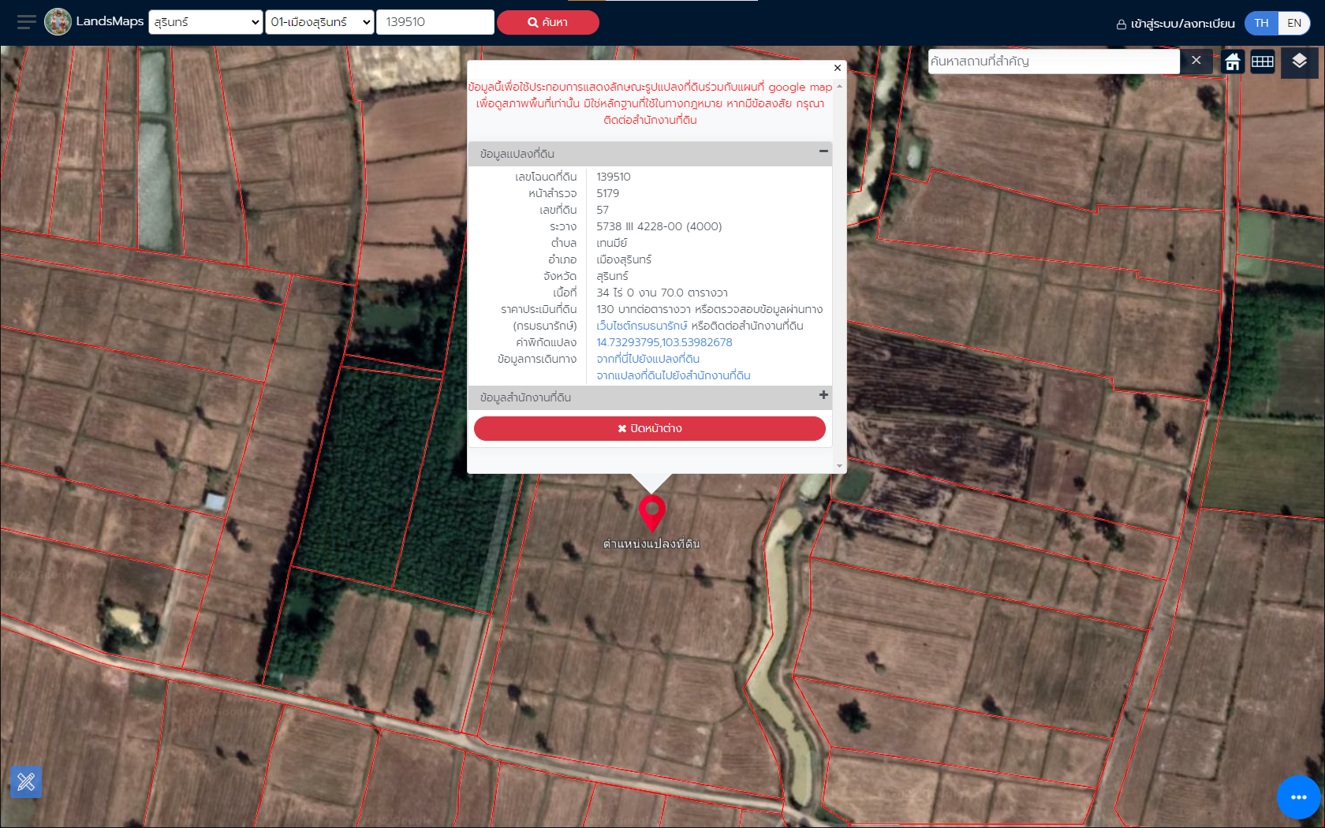
Task: Click the red ปิดหน้าต่าง button
Action: [650, 428]
